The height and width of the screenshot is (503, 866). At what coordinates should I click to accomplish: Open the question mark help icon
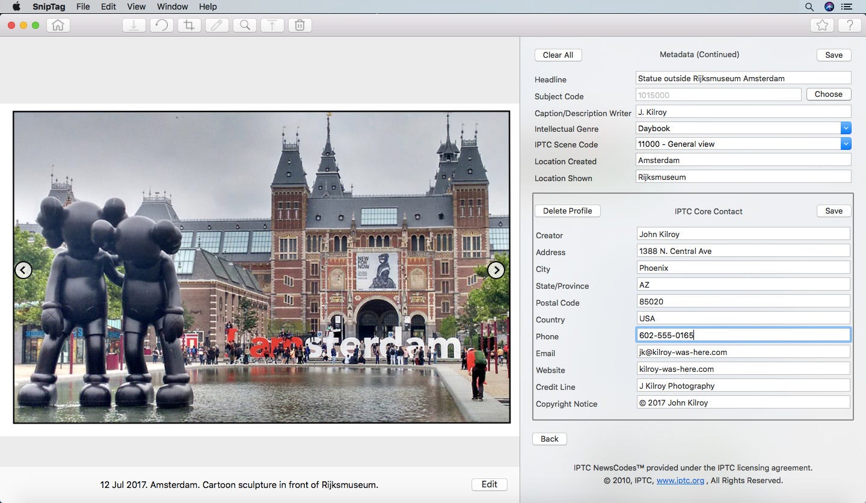(x=850, y=25)
